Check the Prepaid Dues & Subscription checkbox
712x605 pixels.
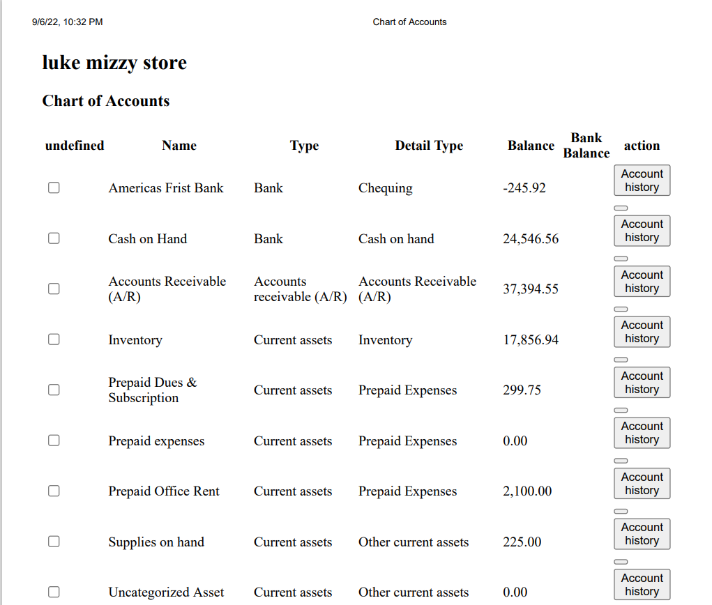click(x=54, y=390)
